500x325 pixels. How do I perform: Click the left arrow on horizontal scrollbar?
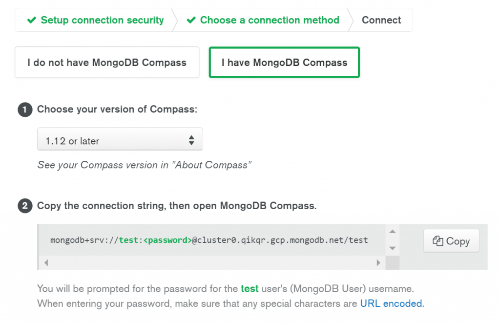tap(46, 263)
